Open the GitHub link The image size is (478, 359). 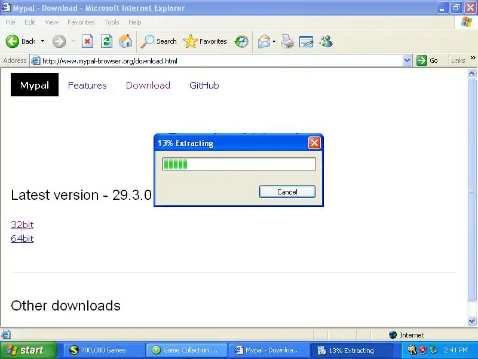pos(204,85)
